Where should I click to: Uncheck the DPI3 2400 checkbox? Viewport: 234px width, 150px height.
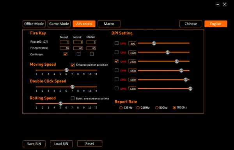click(x=117, y=61)
